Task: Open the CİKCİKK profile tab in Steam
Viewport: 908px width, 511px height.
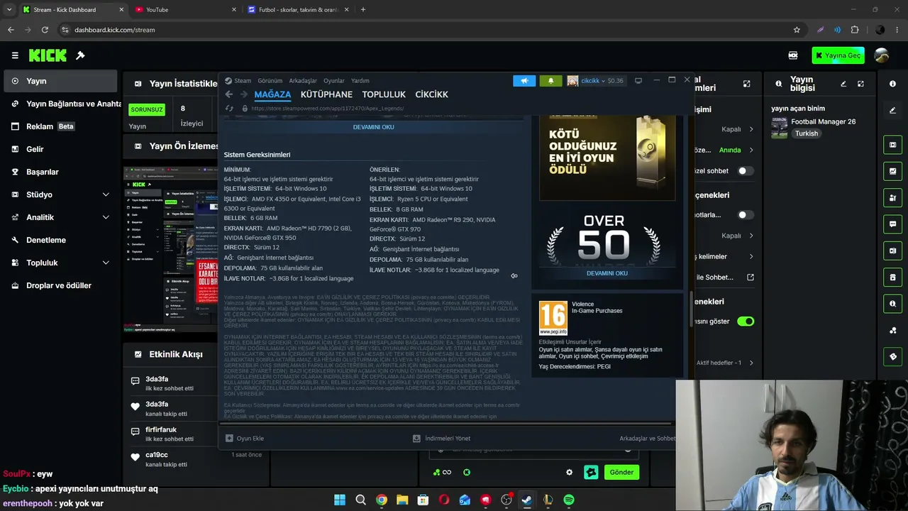Action: pos(431,94)
